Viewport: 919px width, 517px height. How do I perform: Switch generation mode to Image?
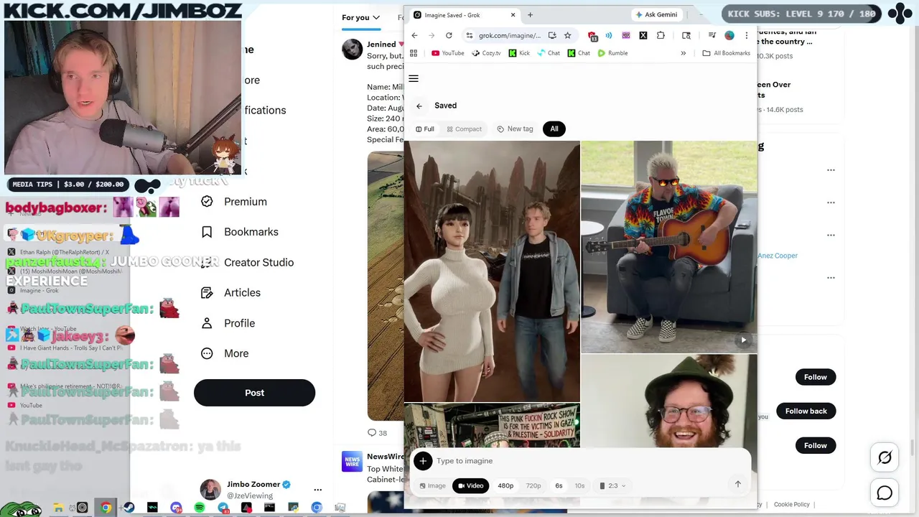(x=432, y=485)
